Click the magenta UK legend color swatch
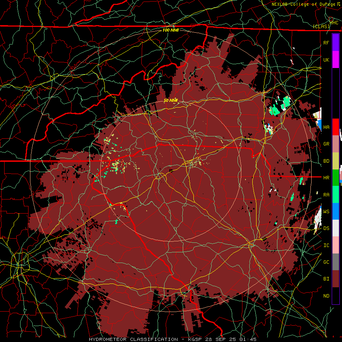The width and height of the screenshot is (342, 342). pos(336,60)
